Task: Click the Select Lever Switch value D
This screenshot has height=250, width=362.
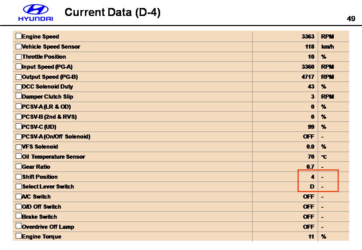Action: coord(312,187)
